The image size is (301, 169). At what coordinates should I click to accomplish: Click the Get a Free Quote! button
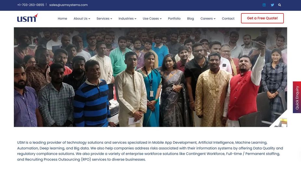coord(262,18)
